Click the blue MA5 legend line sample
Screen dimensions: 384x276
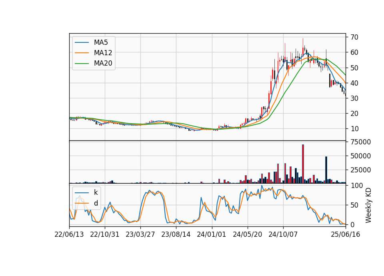[x=82, y=42]
